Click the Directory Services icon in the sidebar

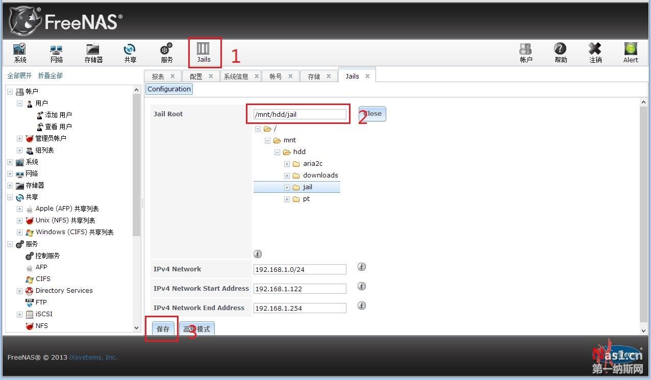[x=30, y=291]
